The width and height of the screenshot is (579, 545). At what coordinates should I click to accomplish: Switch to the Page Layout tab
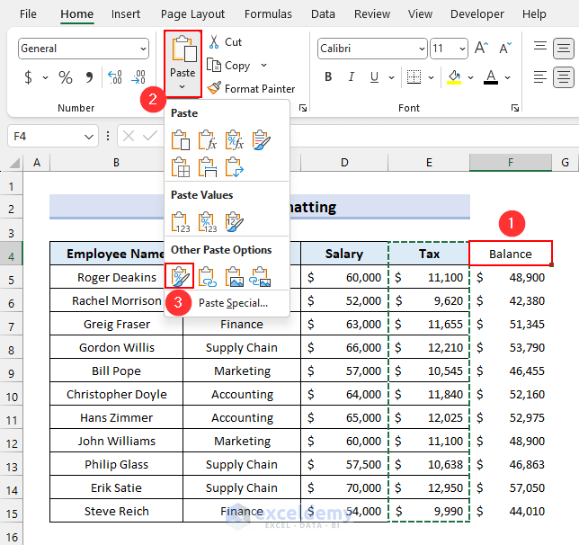click(192, 14)
